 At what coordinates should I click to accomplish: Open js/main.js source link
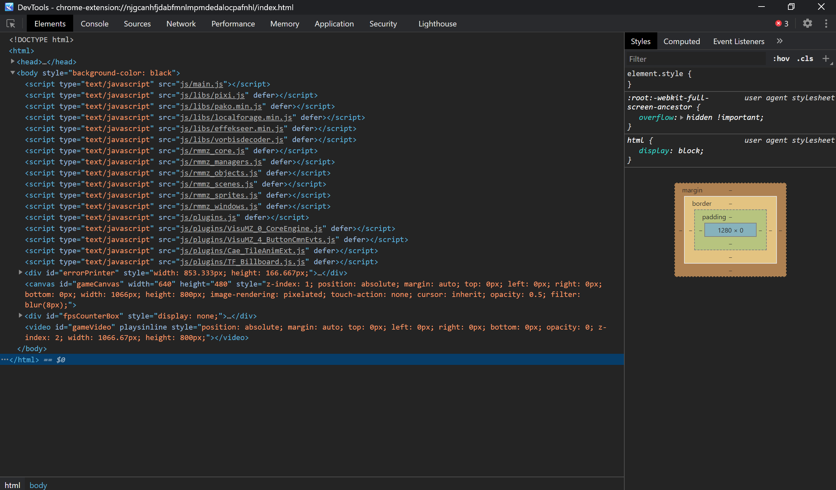pos(201,84)
